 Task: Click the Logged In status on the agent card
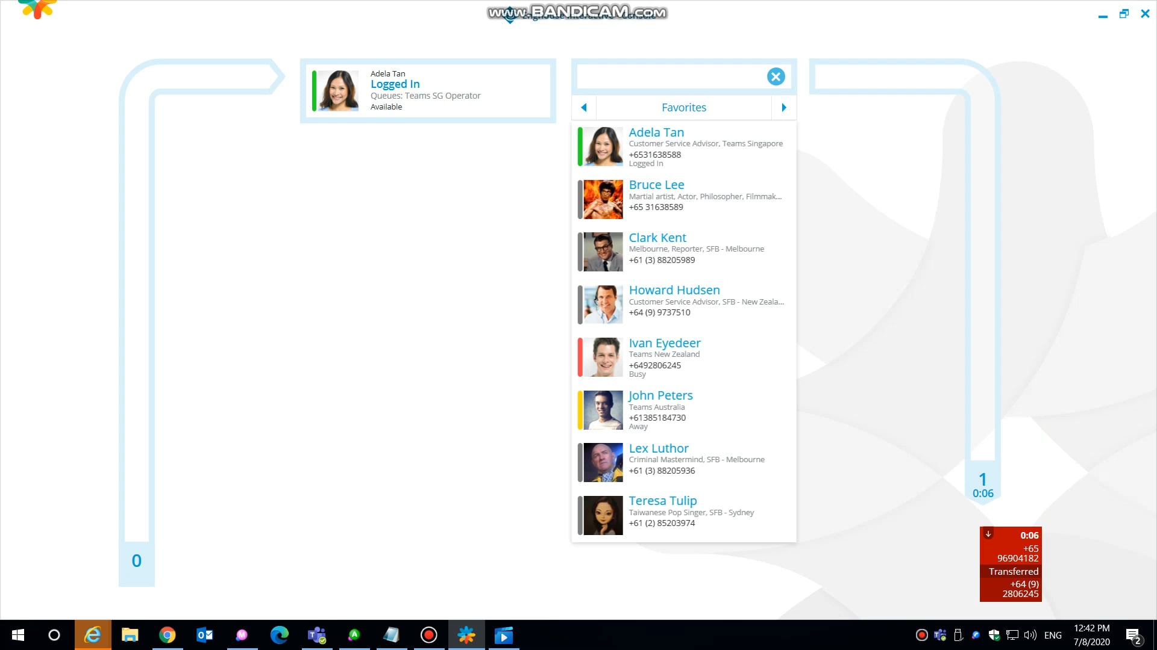(395, 84)
